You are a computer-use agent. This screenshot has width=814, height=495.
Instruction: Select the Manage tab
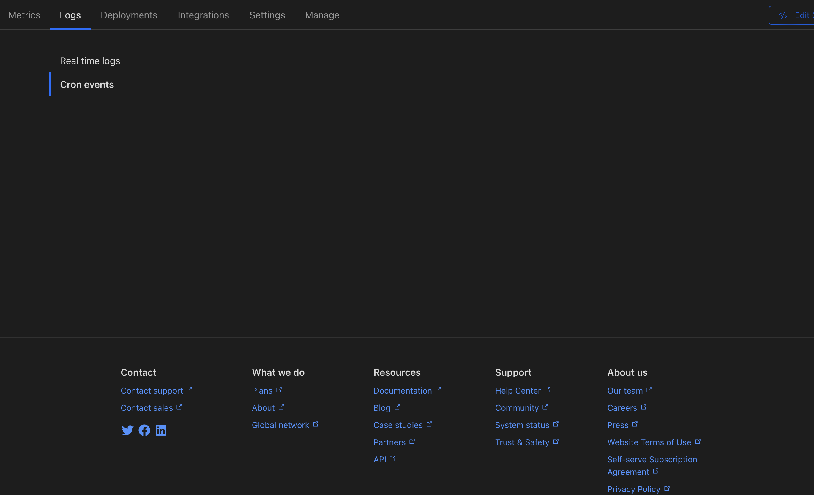(x=322, y=15)
